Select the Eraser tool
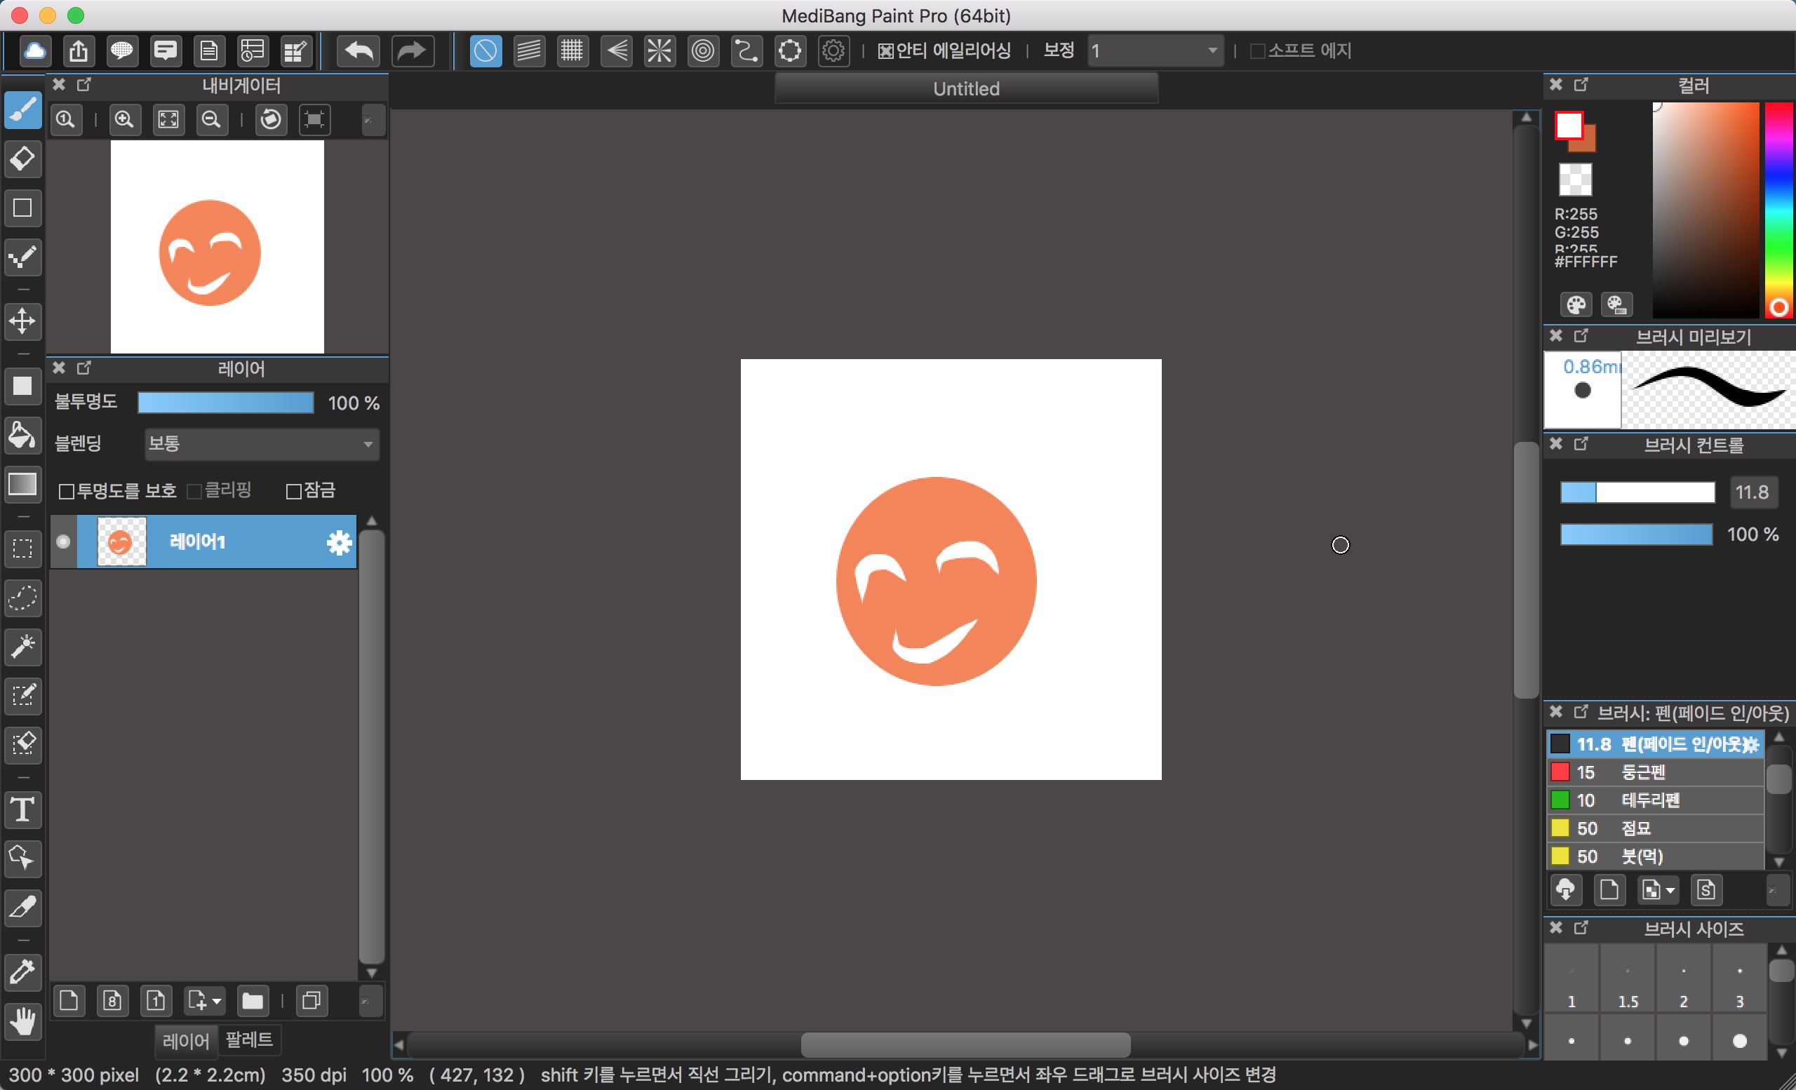The image size is (1796, 1090). click(x=22, y=159)
